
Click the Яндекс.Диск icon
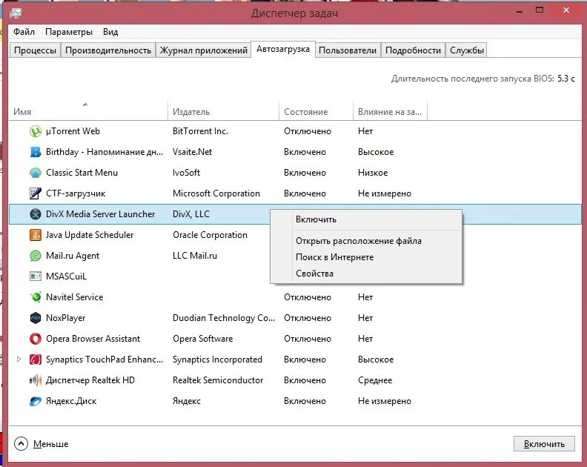point(35,401)
